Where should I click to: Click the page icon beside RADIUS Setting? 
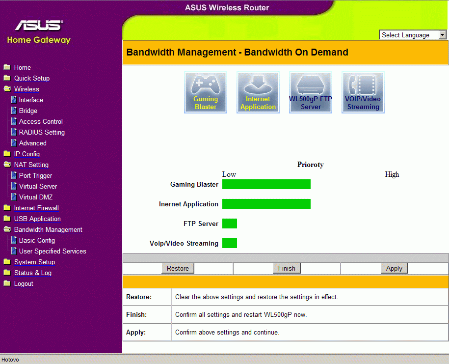(14, 132)
